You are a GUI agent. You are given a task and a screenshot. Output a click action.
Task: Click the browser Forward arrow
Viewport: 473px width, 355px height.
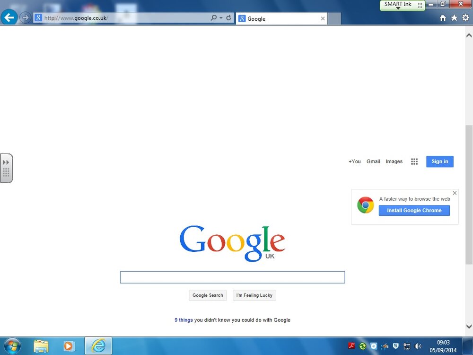click(x=26, y=18)
